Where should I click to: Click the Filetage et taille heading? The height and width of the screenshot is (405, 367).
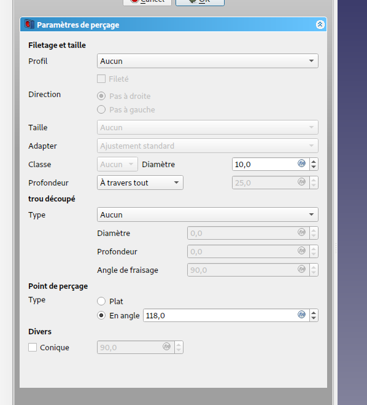57,45
